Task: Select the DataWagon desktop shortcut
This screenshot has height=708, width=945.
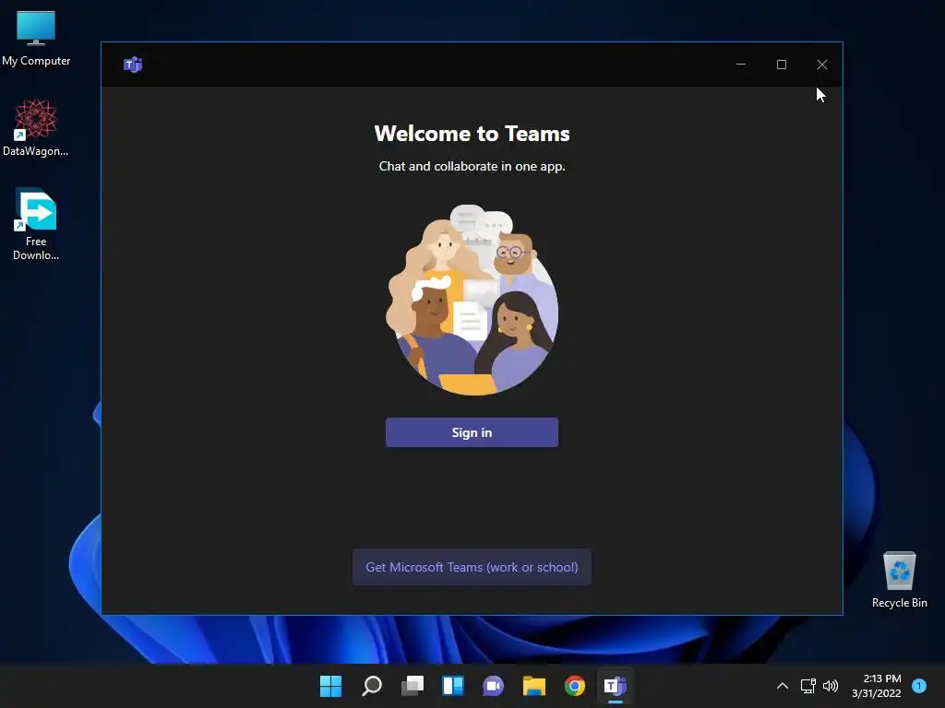Action: point(36,127)
